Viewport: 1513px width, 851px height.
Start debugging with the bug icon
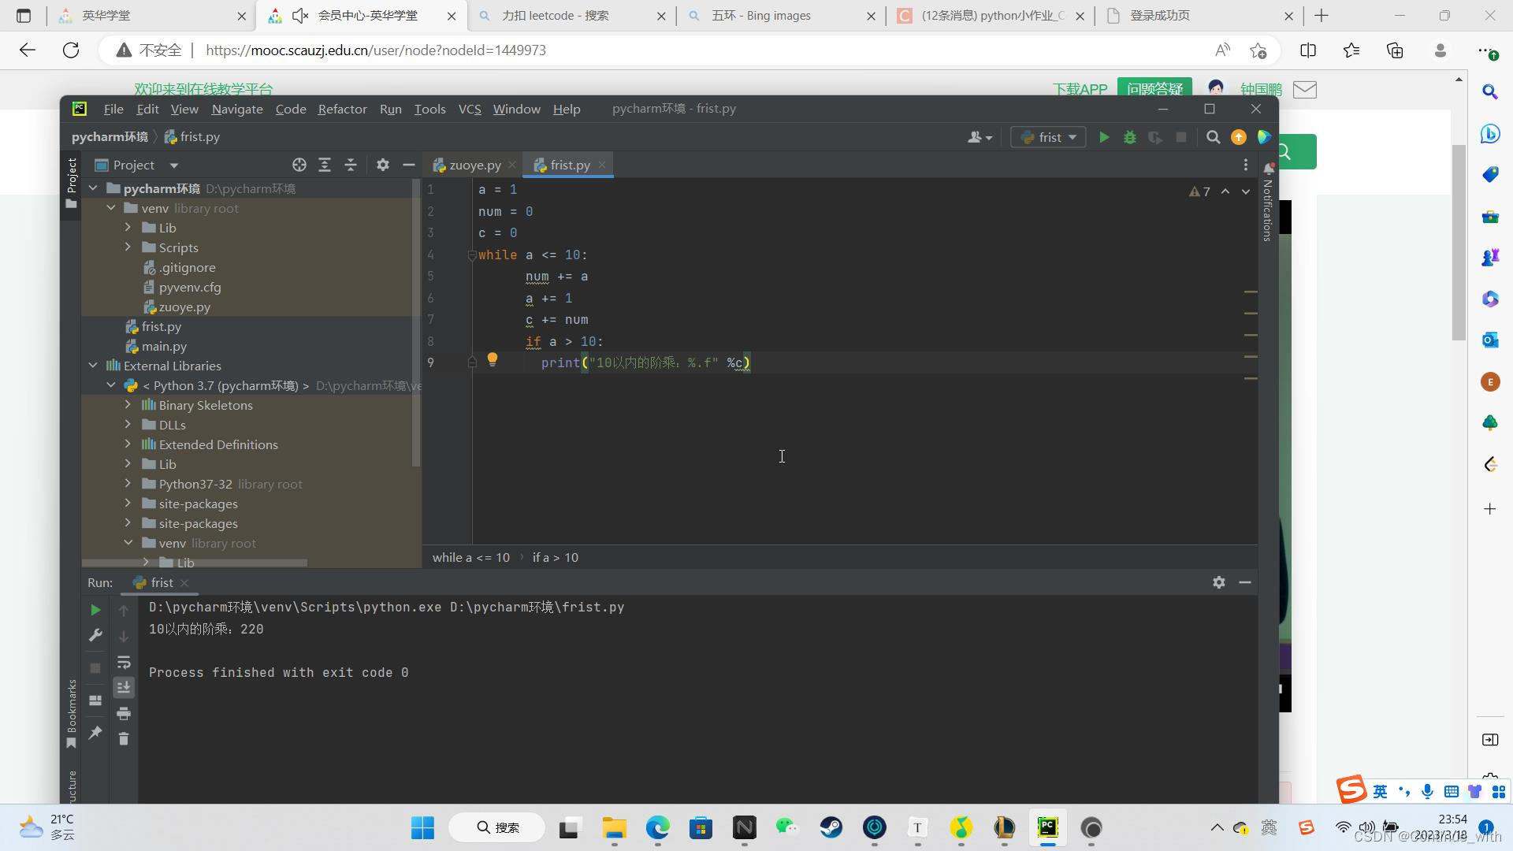click(x=1130, y=137)
